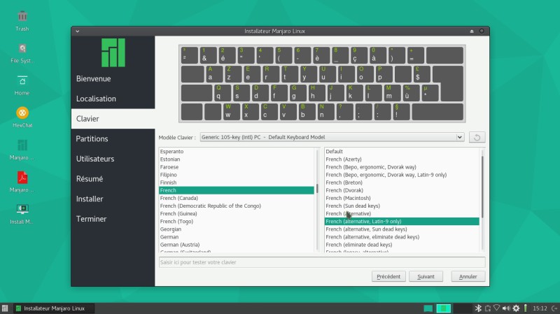Click the logout icon in the panel
The width and height of the screenshot is (560, 314).
[554, 308]
